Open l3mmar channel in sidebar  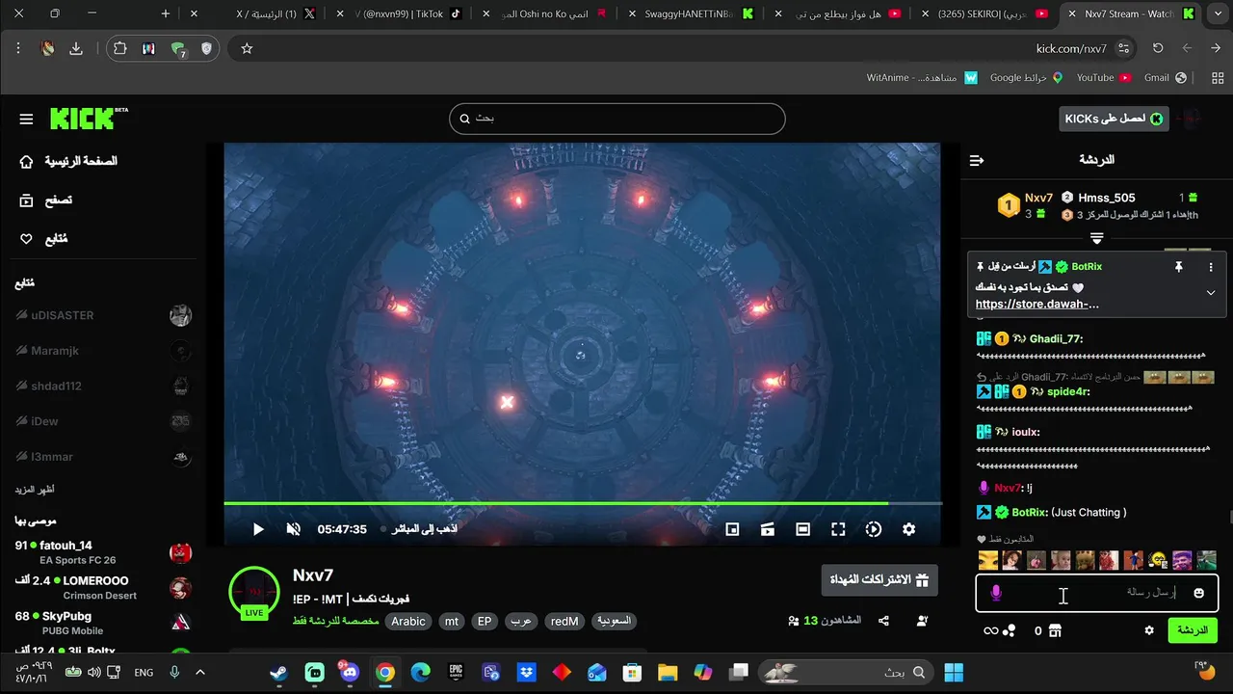point(104,457)
